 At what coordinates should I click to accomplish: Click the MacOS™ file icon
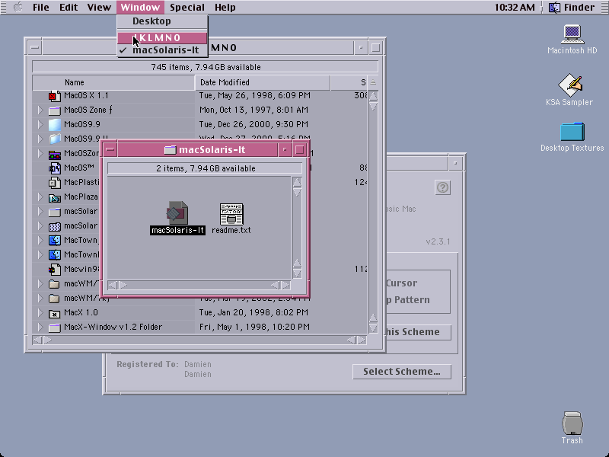click(54, 168)
